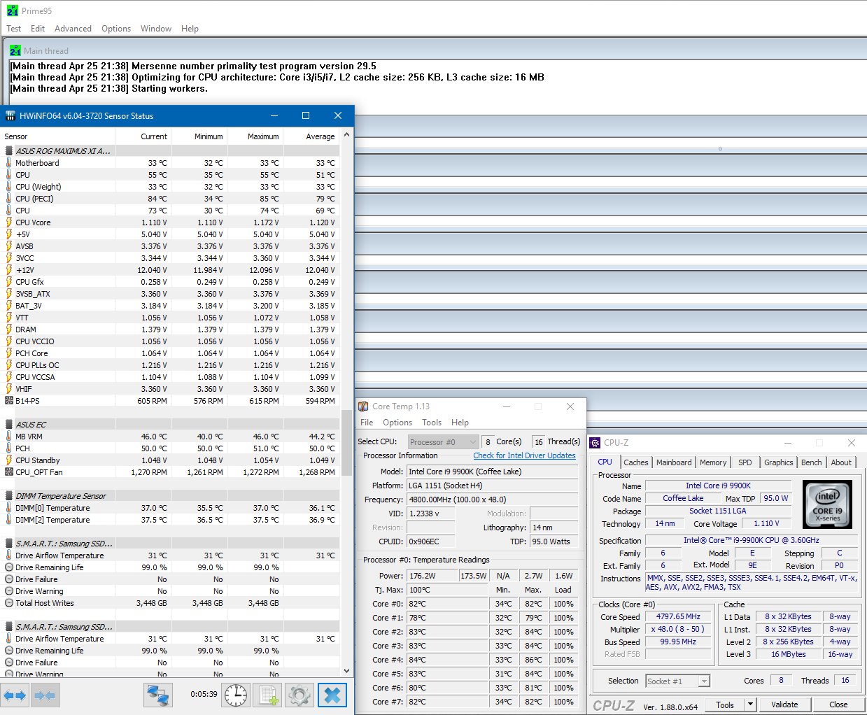Open HWiNFO settings via gear icon
This screenshot has height=715, width=867.
[299, 695]
